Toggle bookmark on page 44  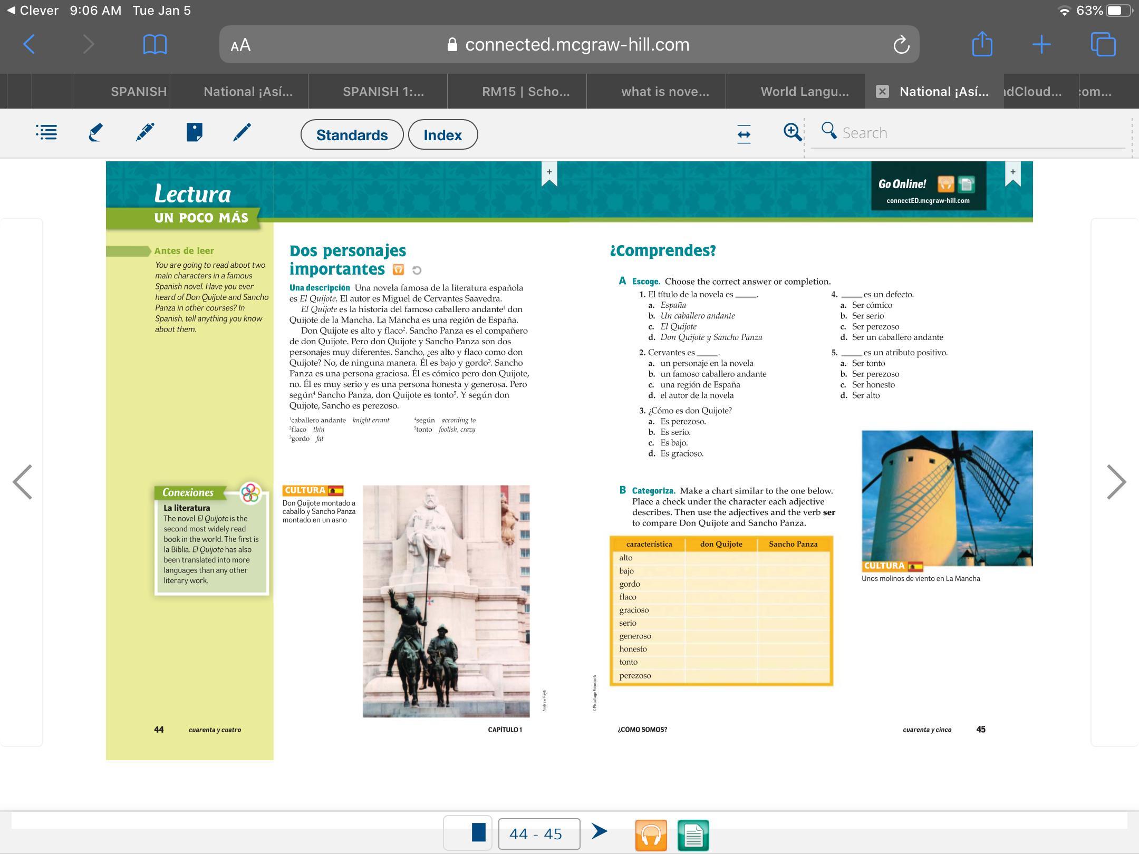549,174
